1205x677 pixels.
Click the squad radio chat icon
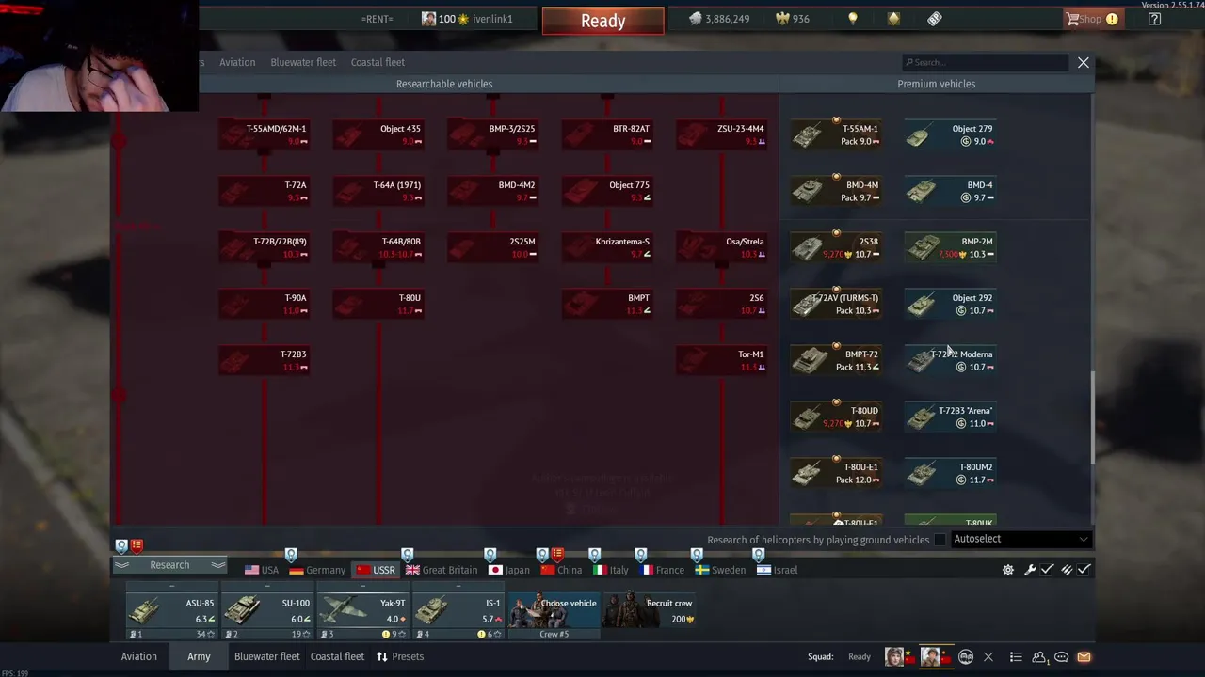(965, 656)
